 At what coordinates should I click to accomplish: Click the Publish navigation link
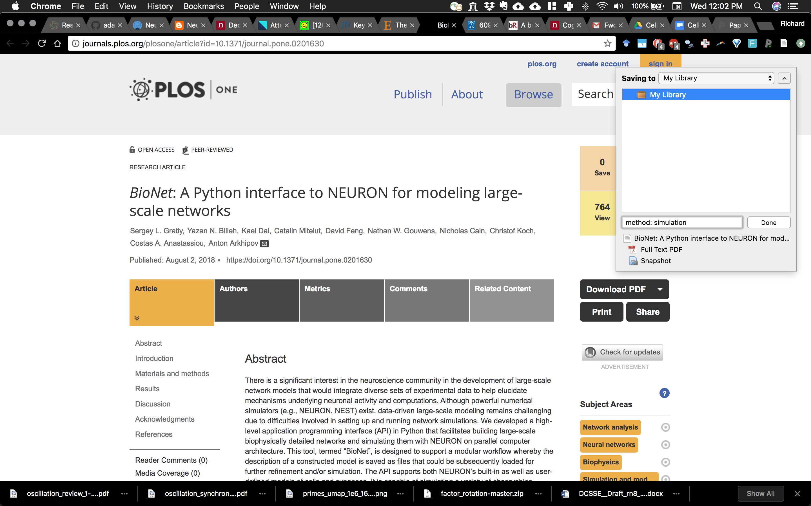coord(413,95)
